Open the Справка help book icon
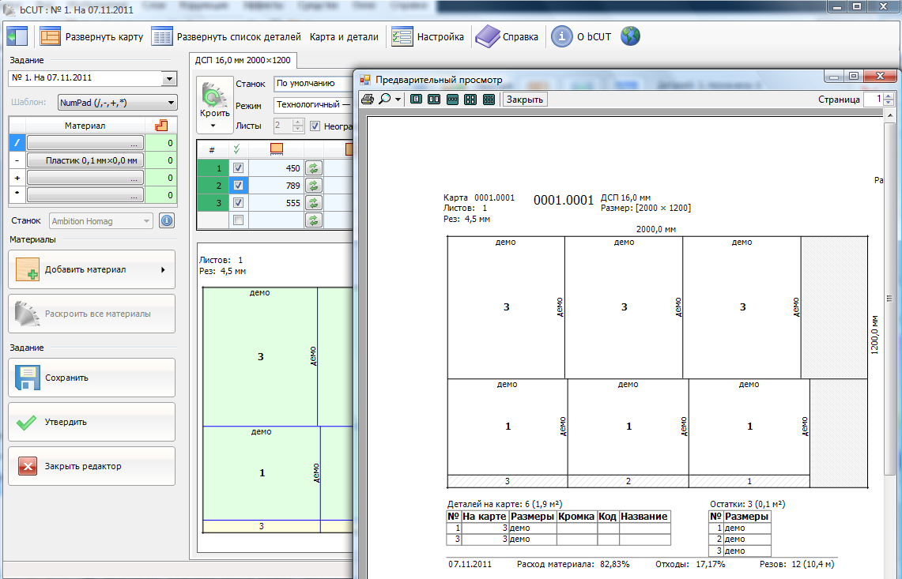902x579 pixels. click(487, 37)
